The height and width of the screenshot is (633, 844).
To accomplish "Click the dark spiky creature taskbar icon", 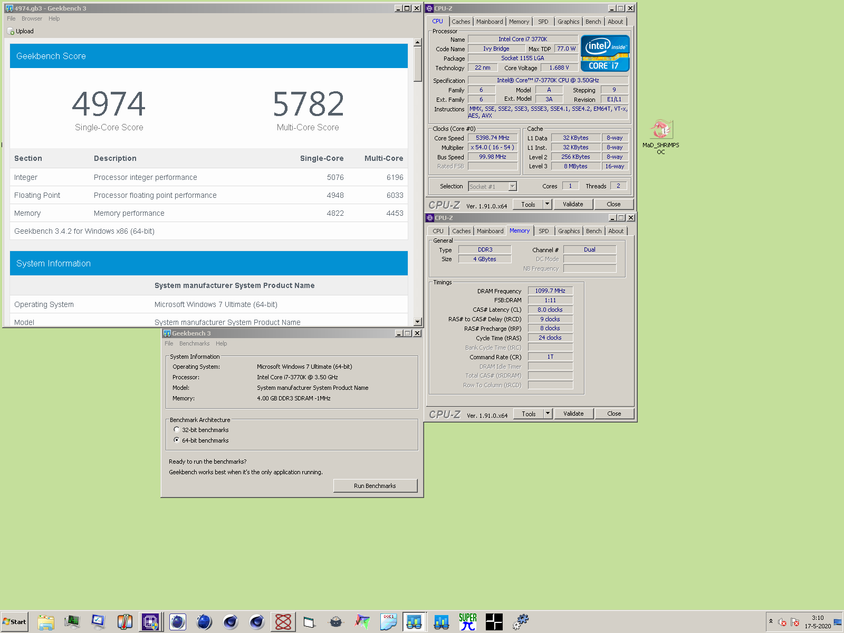I will 336,622.
